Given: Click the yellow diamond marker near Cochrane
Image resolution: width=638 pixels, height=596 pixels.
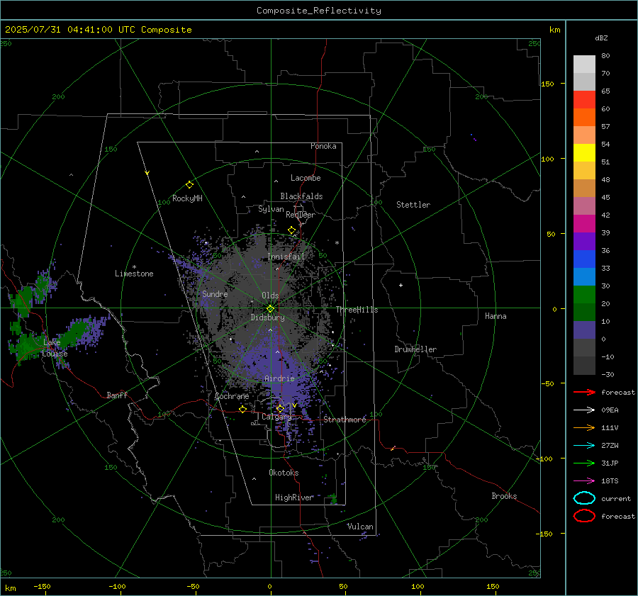Looking at the screenshot, I should tap(243, 409).
